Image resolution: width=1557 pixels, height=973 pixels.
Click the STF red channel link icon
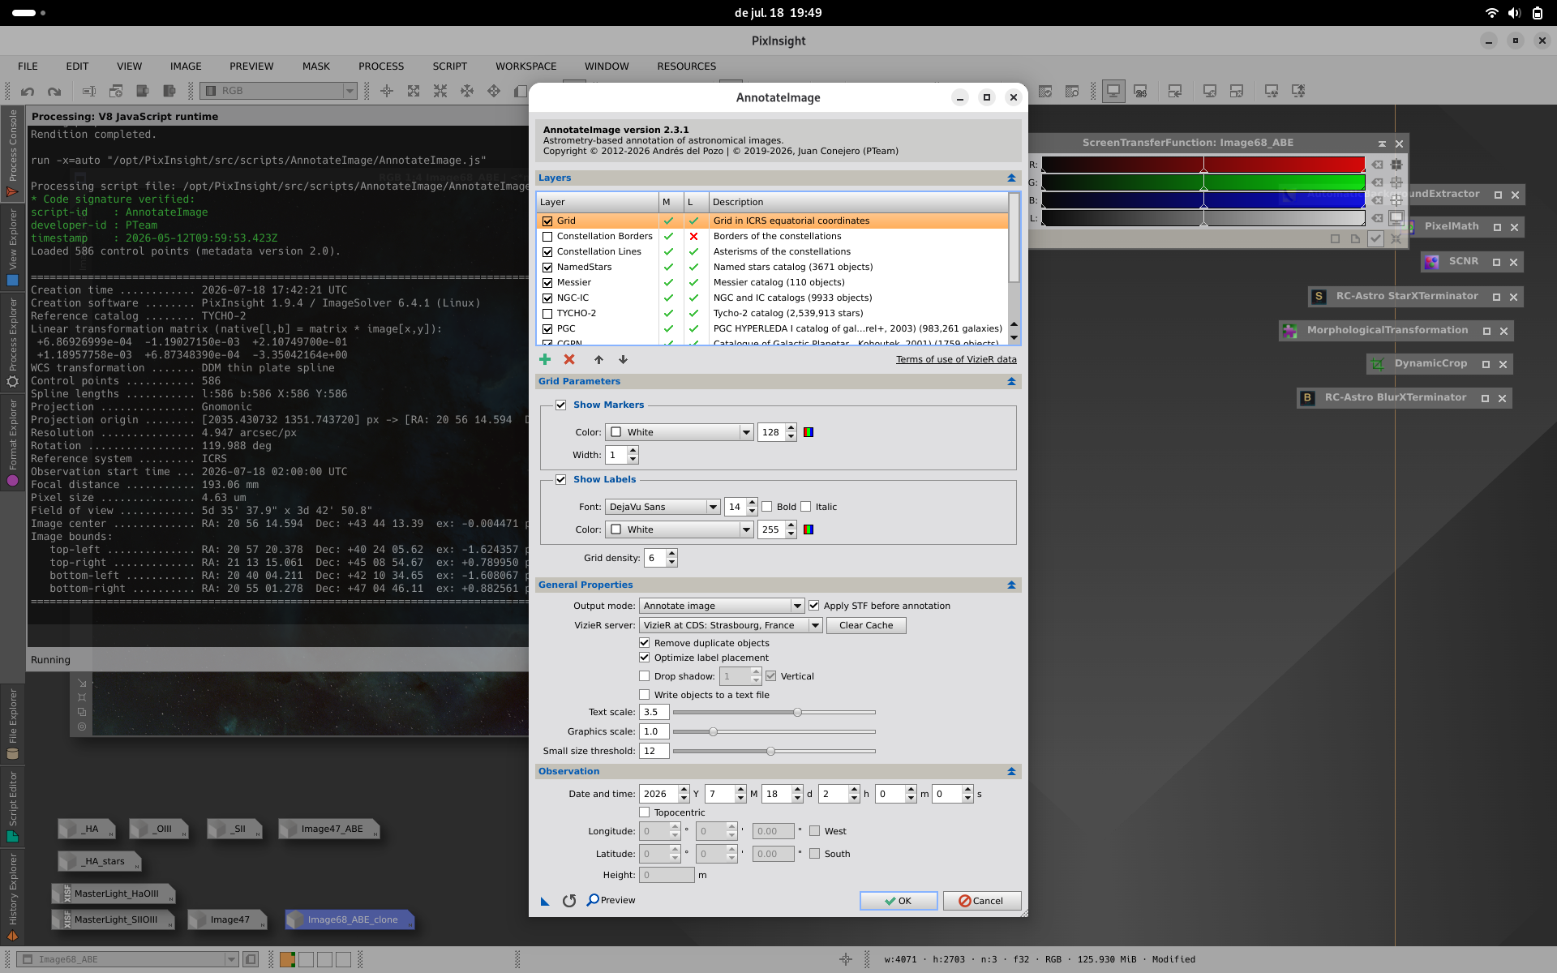point(1396,165)
